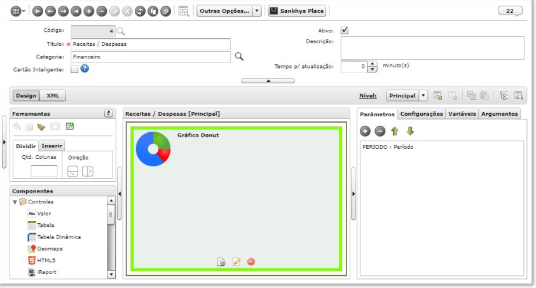Increase Tempo p/ atualização value
The image size is (536, 288).
(372, 64)
